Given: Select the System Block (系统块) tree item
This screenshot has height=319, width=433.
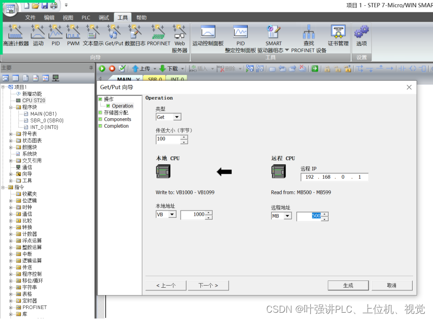Looking at the screenshot, I should [29, 154].
